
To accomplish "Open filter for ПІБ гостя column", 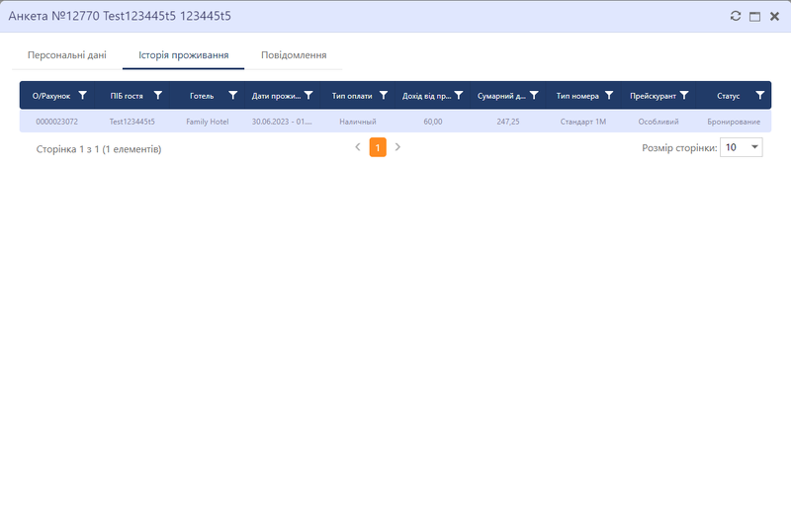I will [157, 96].
